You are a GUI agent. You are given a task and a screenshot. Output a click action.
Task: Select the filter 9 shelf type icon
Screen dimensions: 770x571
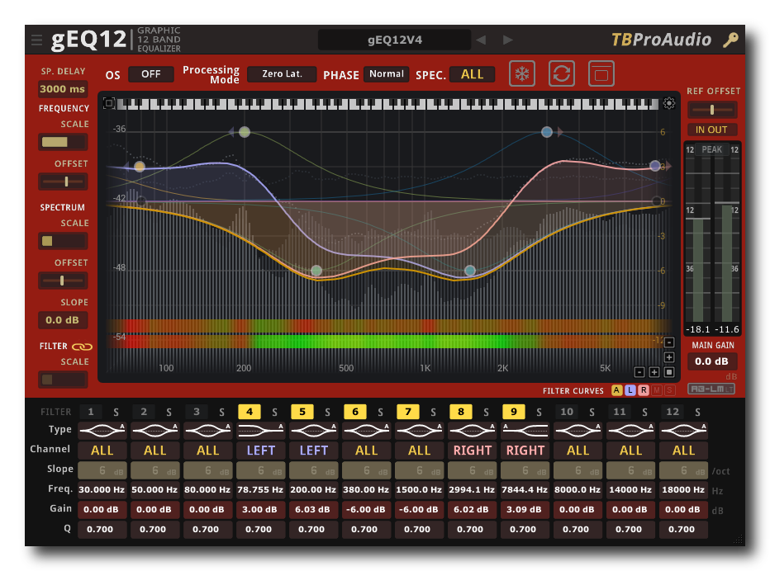tap(525, 430)
